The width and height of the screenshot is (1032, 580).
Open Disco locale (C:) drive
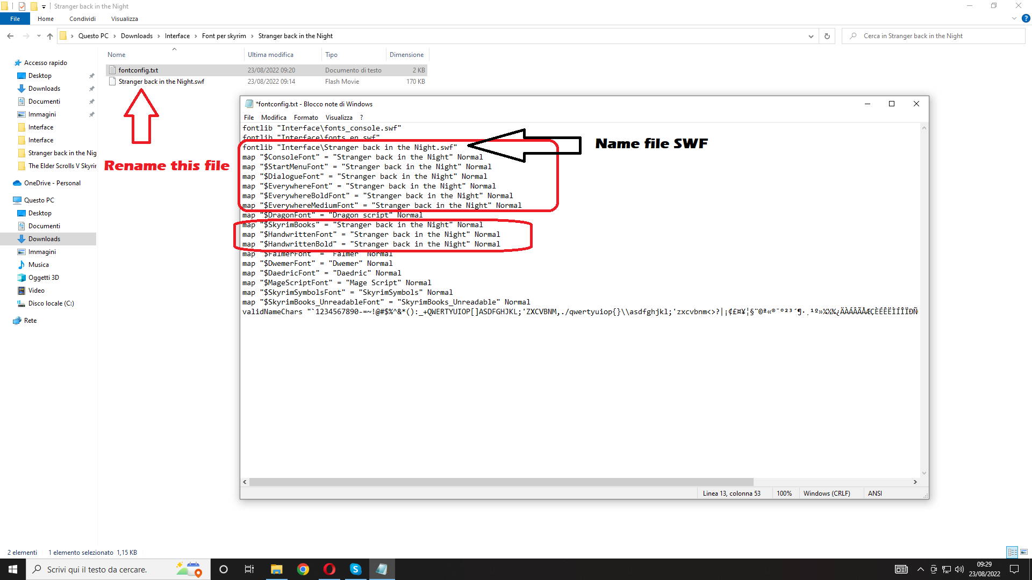click(x=51, y=303)
